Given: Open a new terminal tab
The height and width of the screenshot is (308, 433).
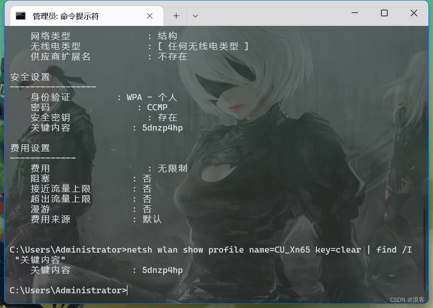Looking at the screenshot, I should point(176,16).
